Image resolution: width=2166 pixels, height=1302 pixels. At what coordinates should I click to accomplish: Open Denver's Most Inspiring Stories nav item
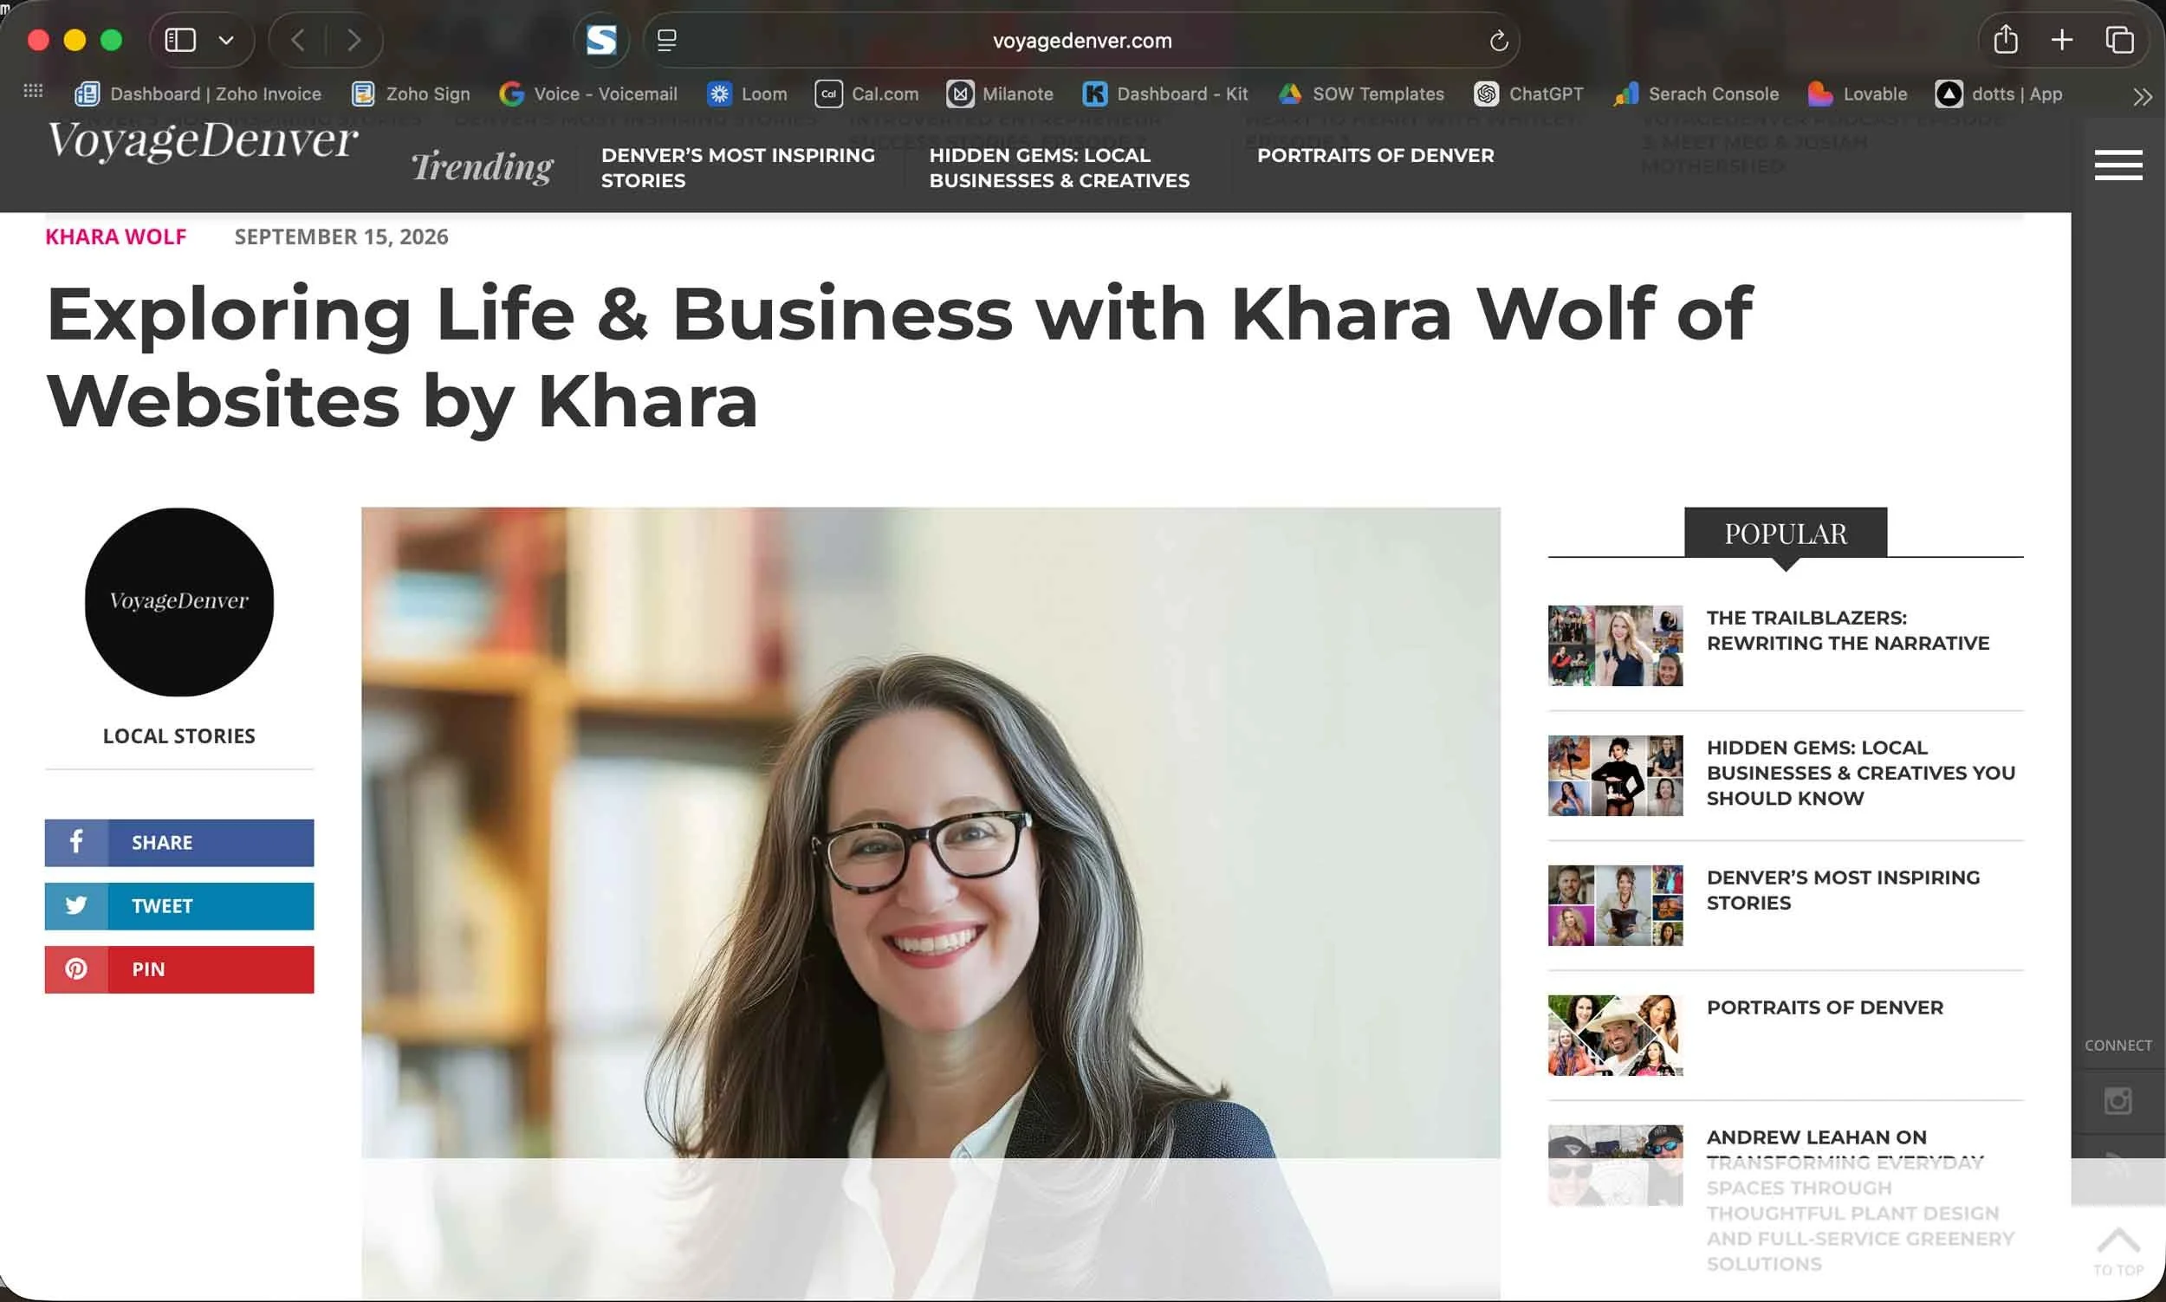point(738,167)
